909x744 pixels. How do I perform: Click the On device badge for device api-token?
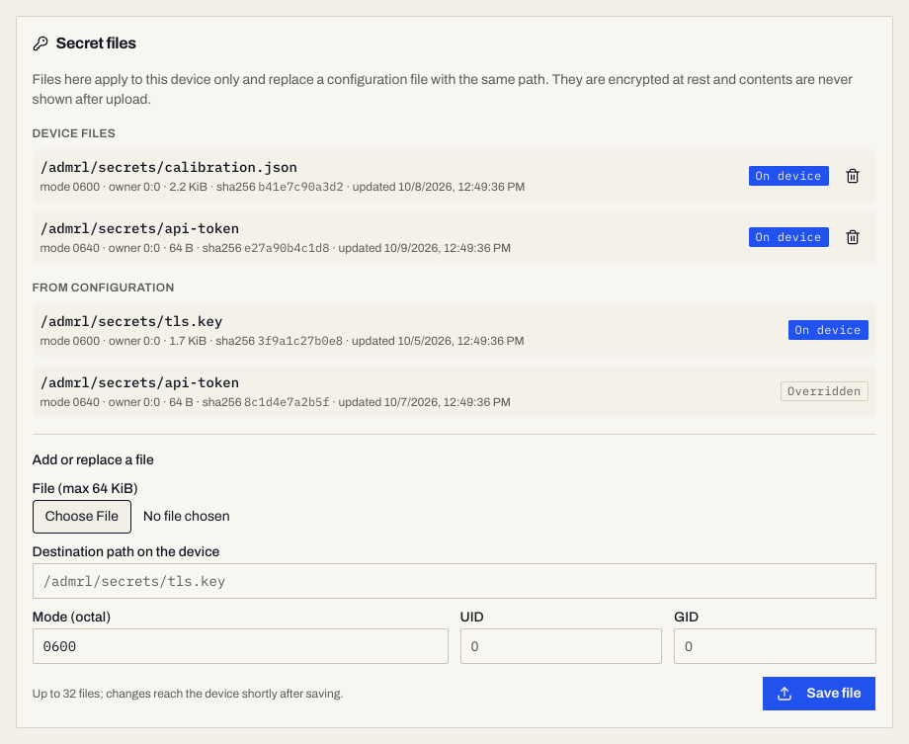[x=788, y=237]
